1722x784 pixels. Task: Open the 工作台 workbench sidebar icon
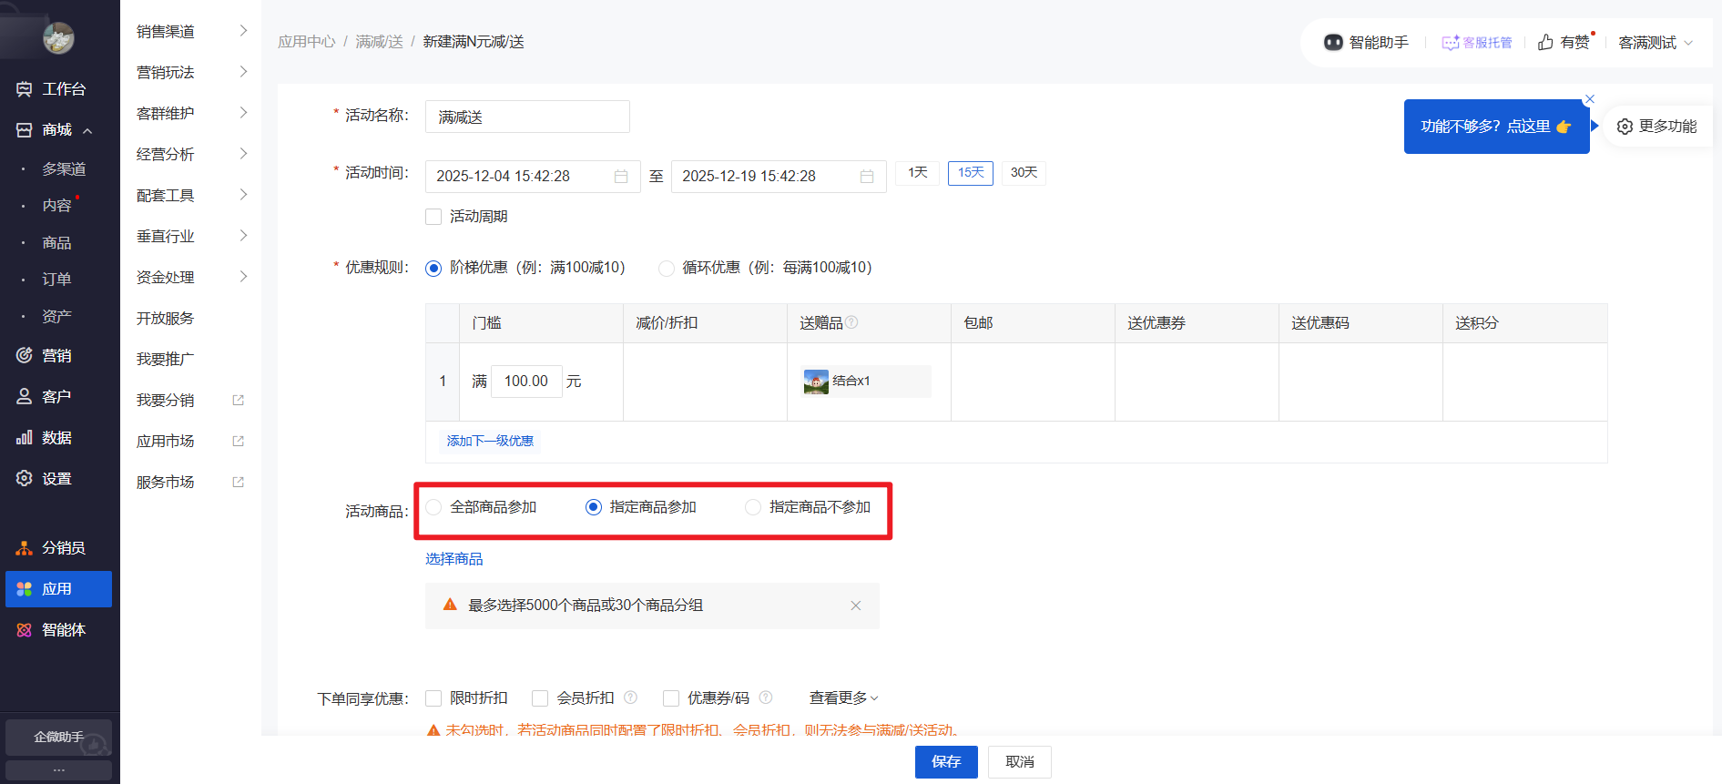[x=25, y=89]
